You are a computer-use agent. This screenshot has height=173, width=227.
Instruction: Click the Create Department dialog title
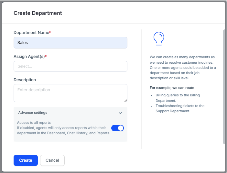38,13
